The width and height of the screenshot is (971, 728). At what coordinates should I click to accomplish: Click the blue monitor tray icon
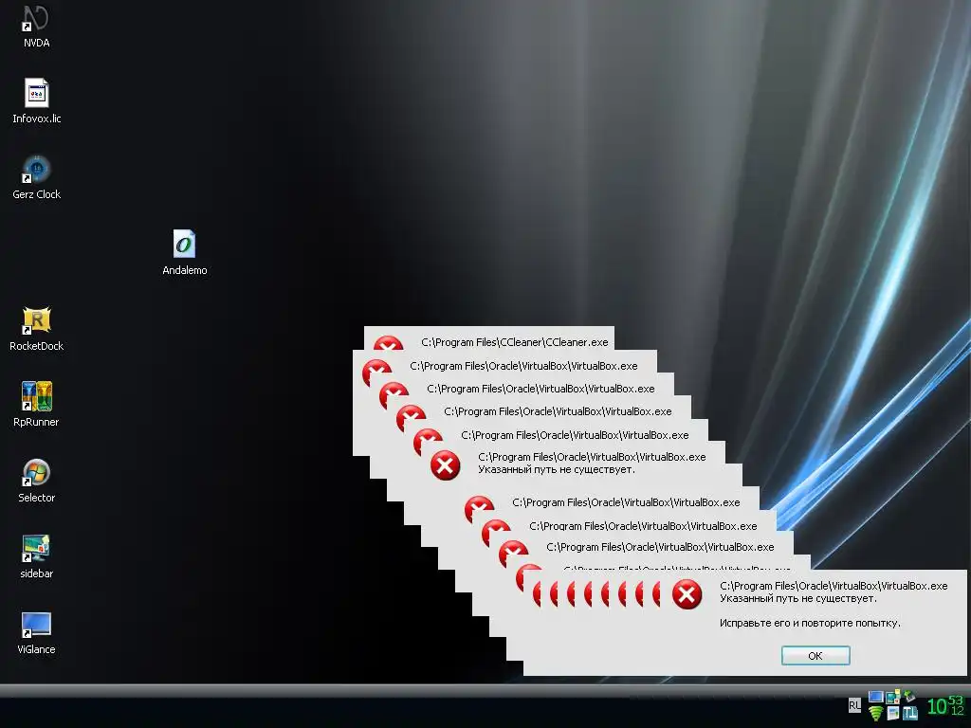[x=875, y=697]
